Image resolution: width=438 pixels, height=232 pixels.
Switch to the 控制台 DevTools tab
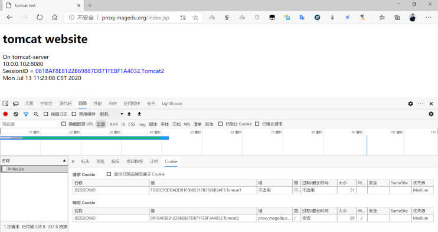tap(47, 104)
